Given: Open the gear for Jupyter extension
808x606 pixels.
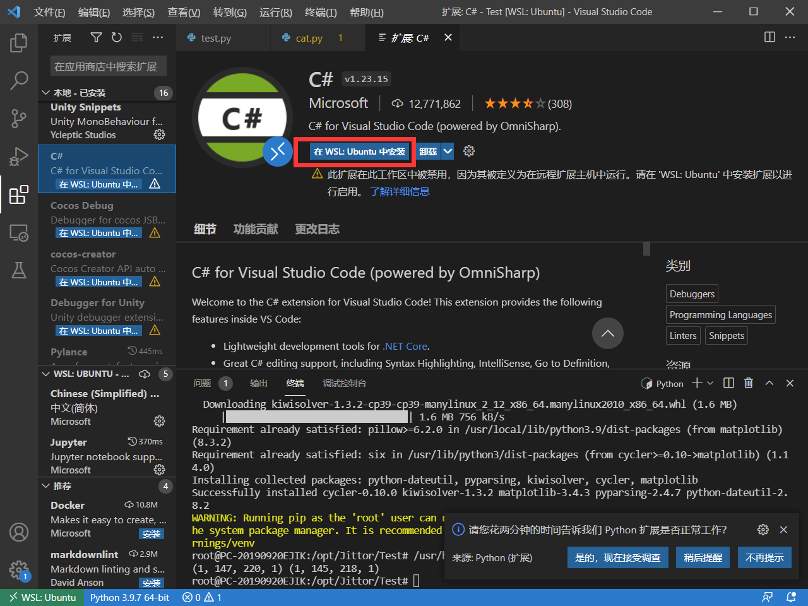Looking at the screenshot, I should click(159, 470).
